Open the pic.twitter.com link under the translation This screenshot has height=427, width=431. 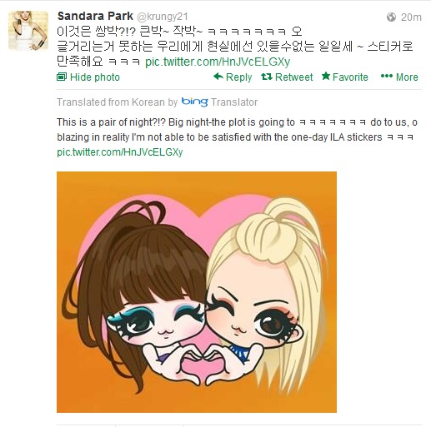120,152
